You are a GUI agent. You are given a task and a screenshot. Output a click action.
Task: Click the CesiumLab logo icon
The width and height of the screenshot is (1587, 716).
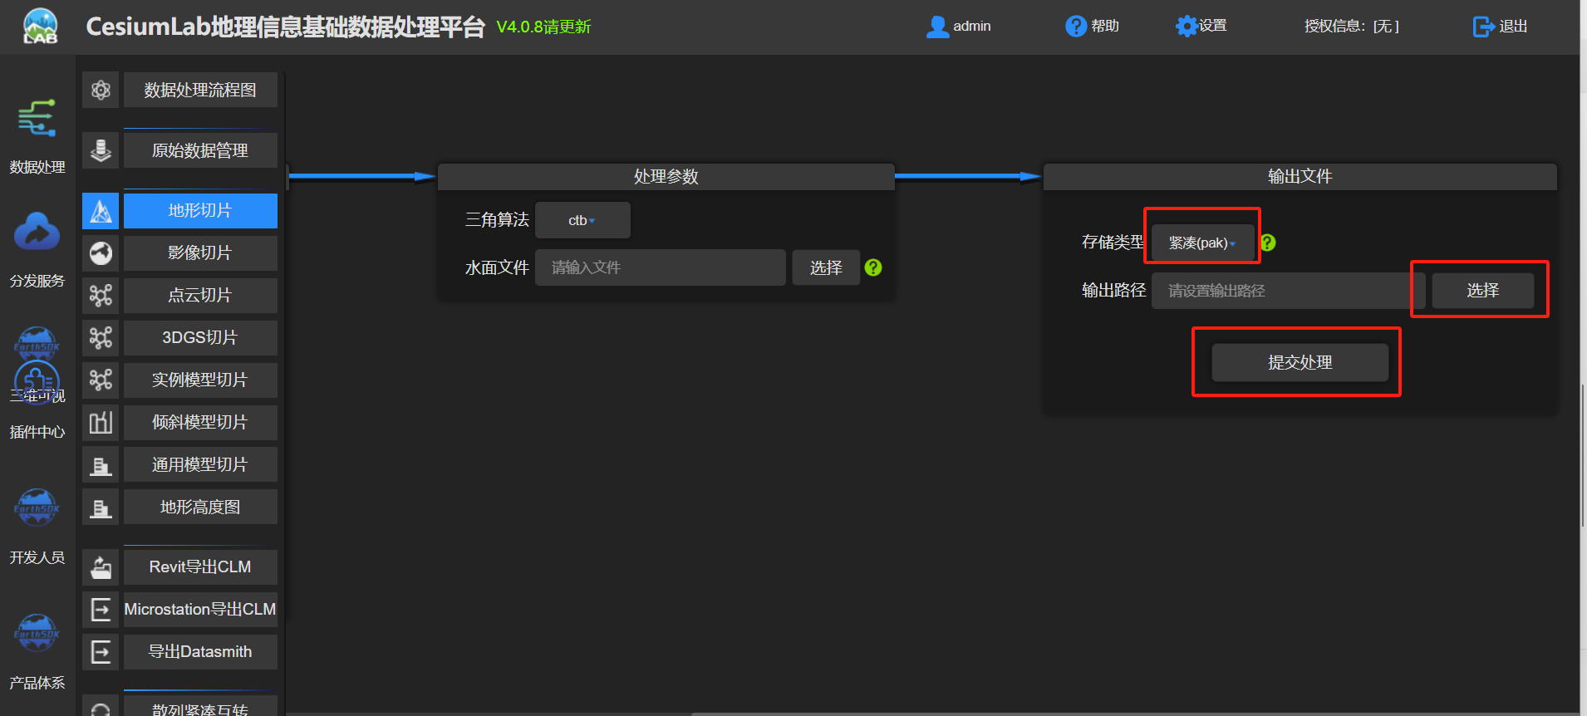pyautogui.click(x=40, y=26)
